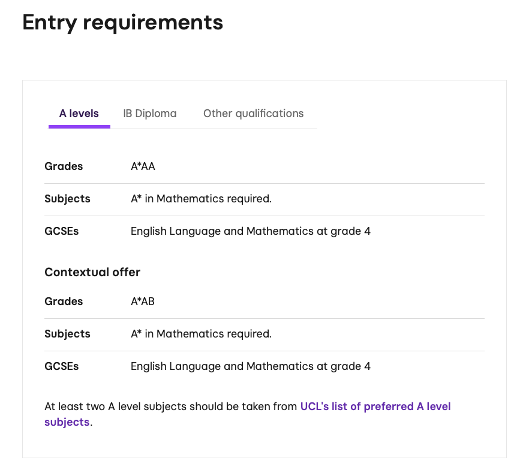The width and height of the screenshot is (517, 466).
Task: Click the A*AB contextual grade value
Action: pos(143,301)
